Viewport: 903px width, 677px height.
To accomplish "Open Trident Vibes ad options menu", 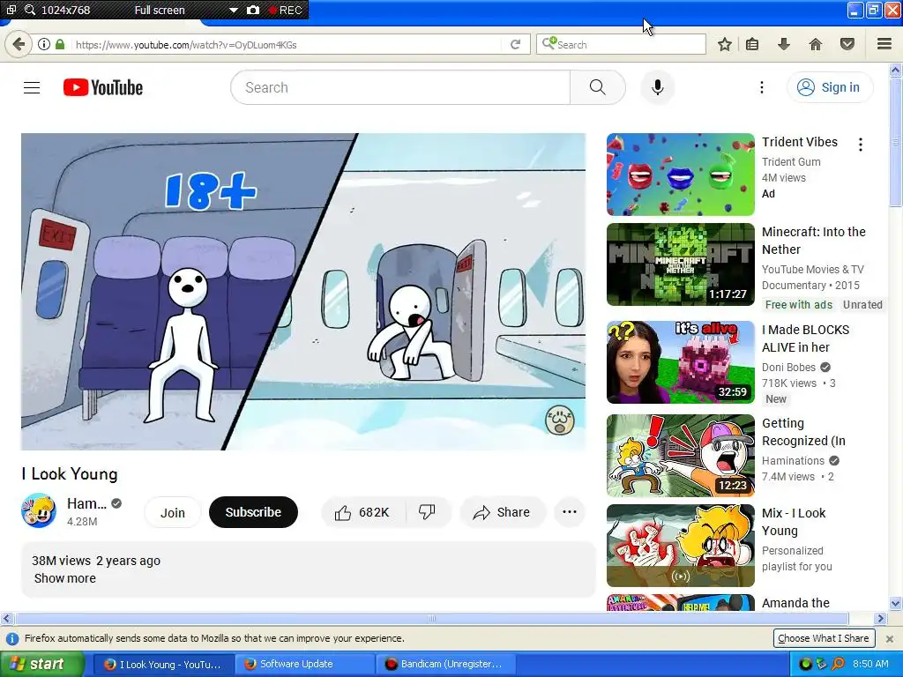I will (x=861, y=145).
